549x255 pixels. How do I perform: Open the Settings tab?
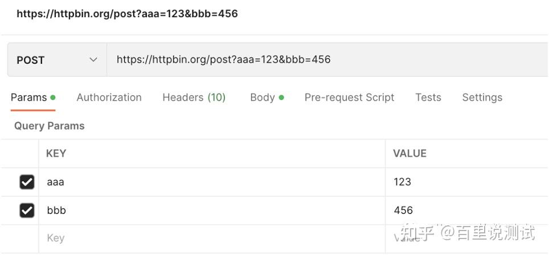pos(482,97)
